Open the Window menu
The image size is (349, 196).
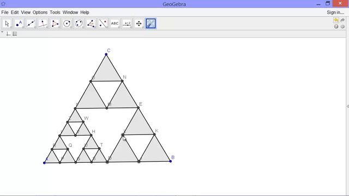[x=70, y=13]
